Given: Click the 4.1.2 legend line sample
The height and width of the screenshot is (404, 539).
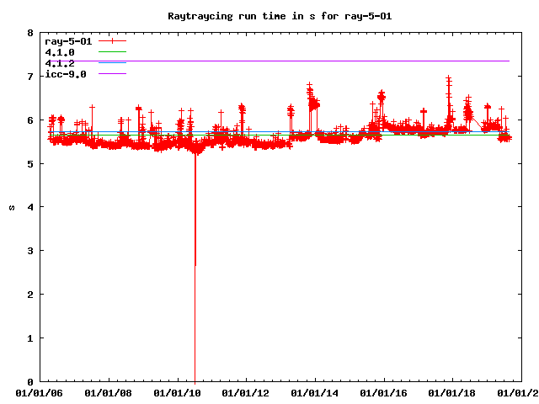Looking at the screenshot, I should click(111, 63).
